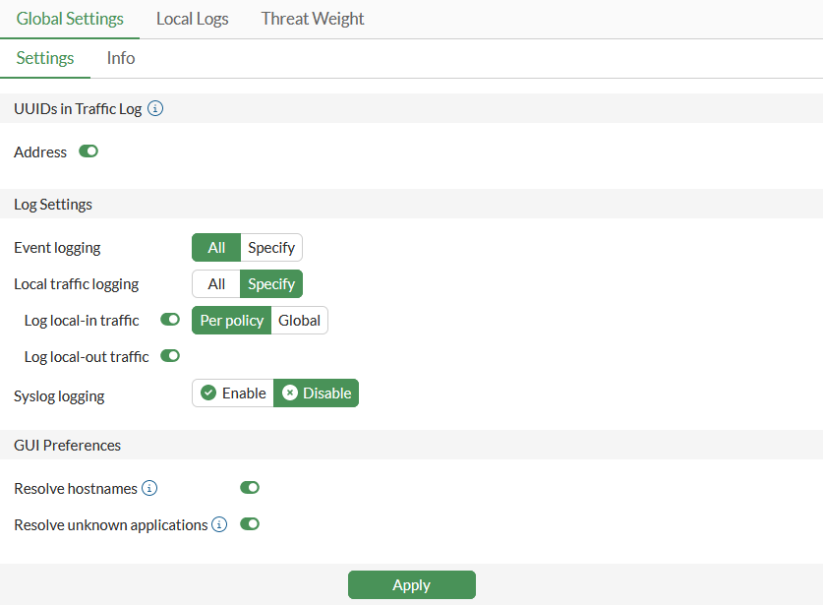Enable Syslog logging
823x605 pixels.
pyautogui.click(x=234, y=393)
